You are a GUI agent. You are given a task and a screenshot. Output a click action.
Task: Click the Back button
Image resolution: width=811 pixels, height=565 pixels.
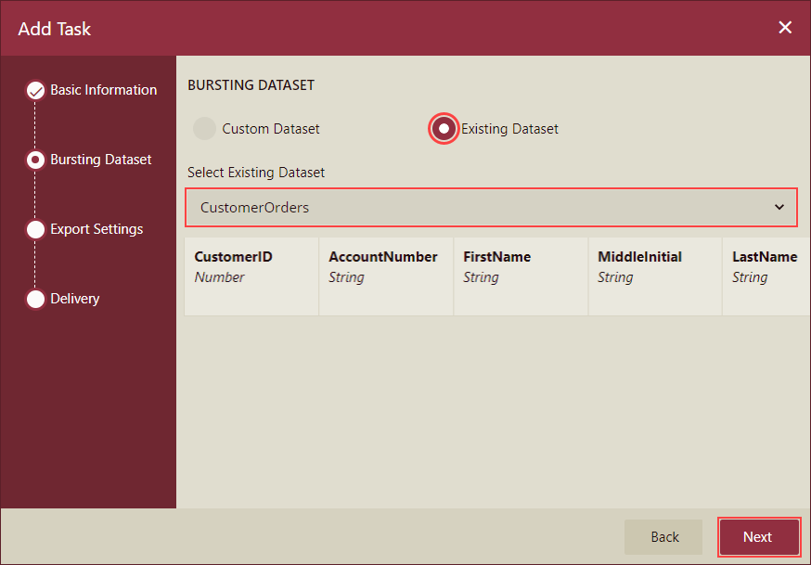pyautogui.click(x=663, y=536)
